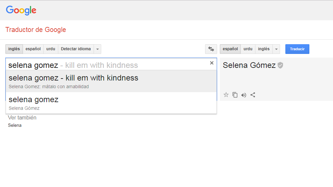Expand the target language dropdown arrow
This screenshot has width=333, height=187.
click(276, 49)
